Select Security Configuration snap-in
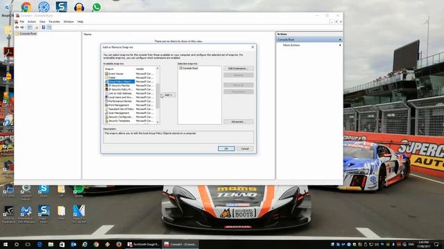Viewport: 444px width, 249px height. [x=130, y=117]
